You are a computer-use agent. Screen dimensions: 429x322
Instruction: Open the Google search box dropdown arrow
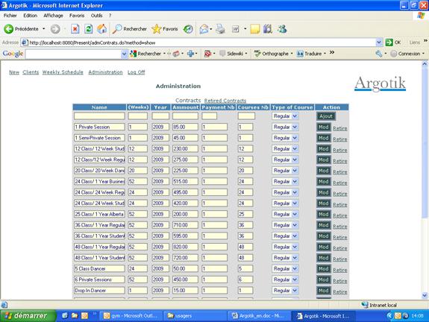coord(124,54)
